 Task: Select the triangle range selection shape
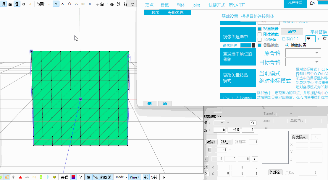76,4
